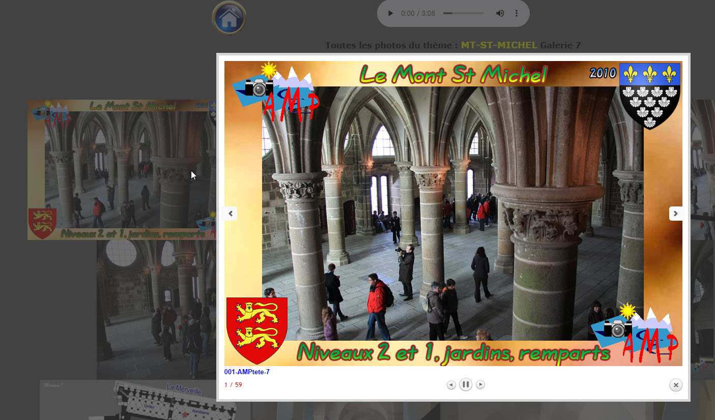The height and width of the screenshot is (420, 715).
Task: Click the audio progress bar
Action: [x=463, y=13]
